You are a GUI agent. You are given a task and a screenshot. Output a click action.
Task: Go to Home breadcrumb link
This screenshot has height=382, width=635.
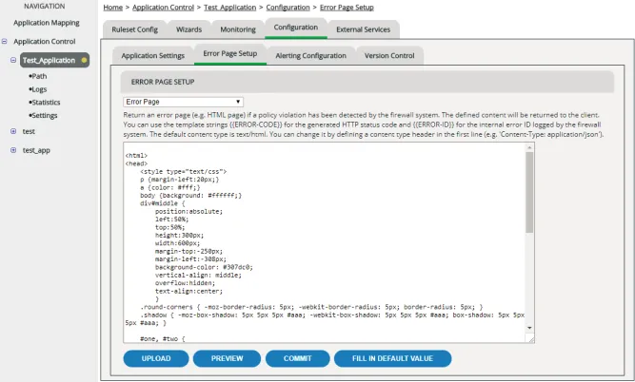113,8
